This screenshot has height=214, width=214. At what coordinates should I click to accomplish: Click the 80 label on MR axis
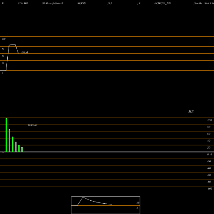click(209, 127)
